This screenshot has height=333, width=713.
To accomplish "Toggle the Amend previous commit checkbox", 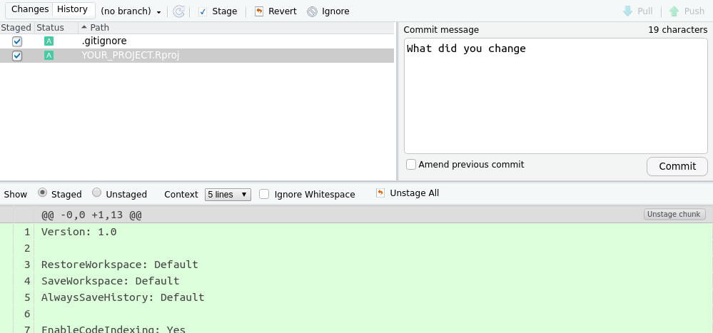I will [411, 165].
